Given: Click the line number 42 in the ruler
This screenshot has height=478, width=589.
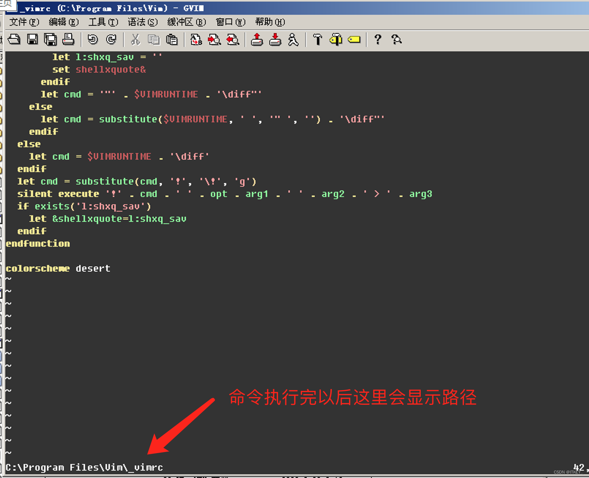Looking at the screenshot, I should click(579, 467).
